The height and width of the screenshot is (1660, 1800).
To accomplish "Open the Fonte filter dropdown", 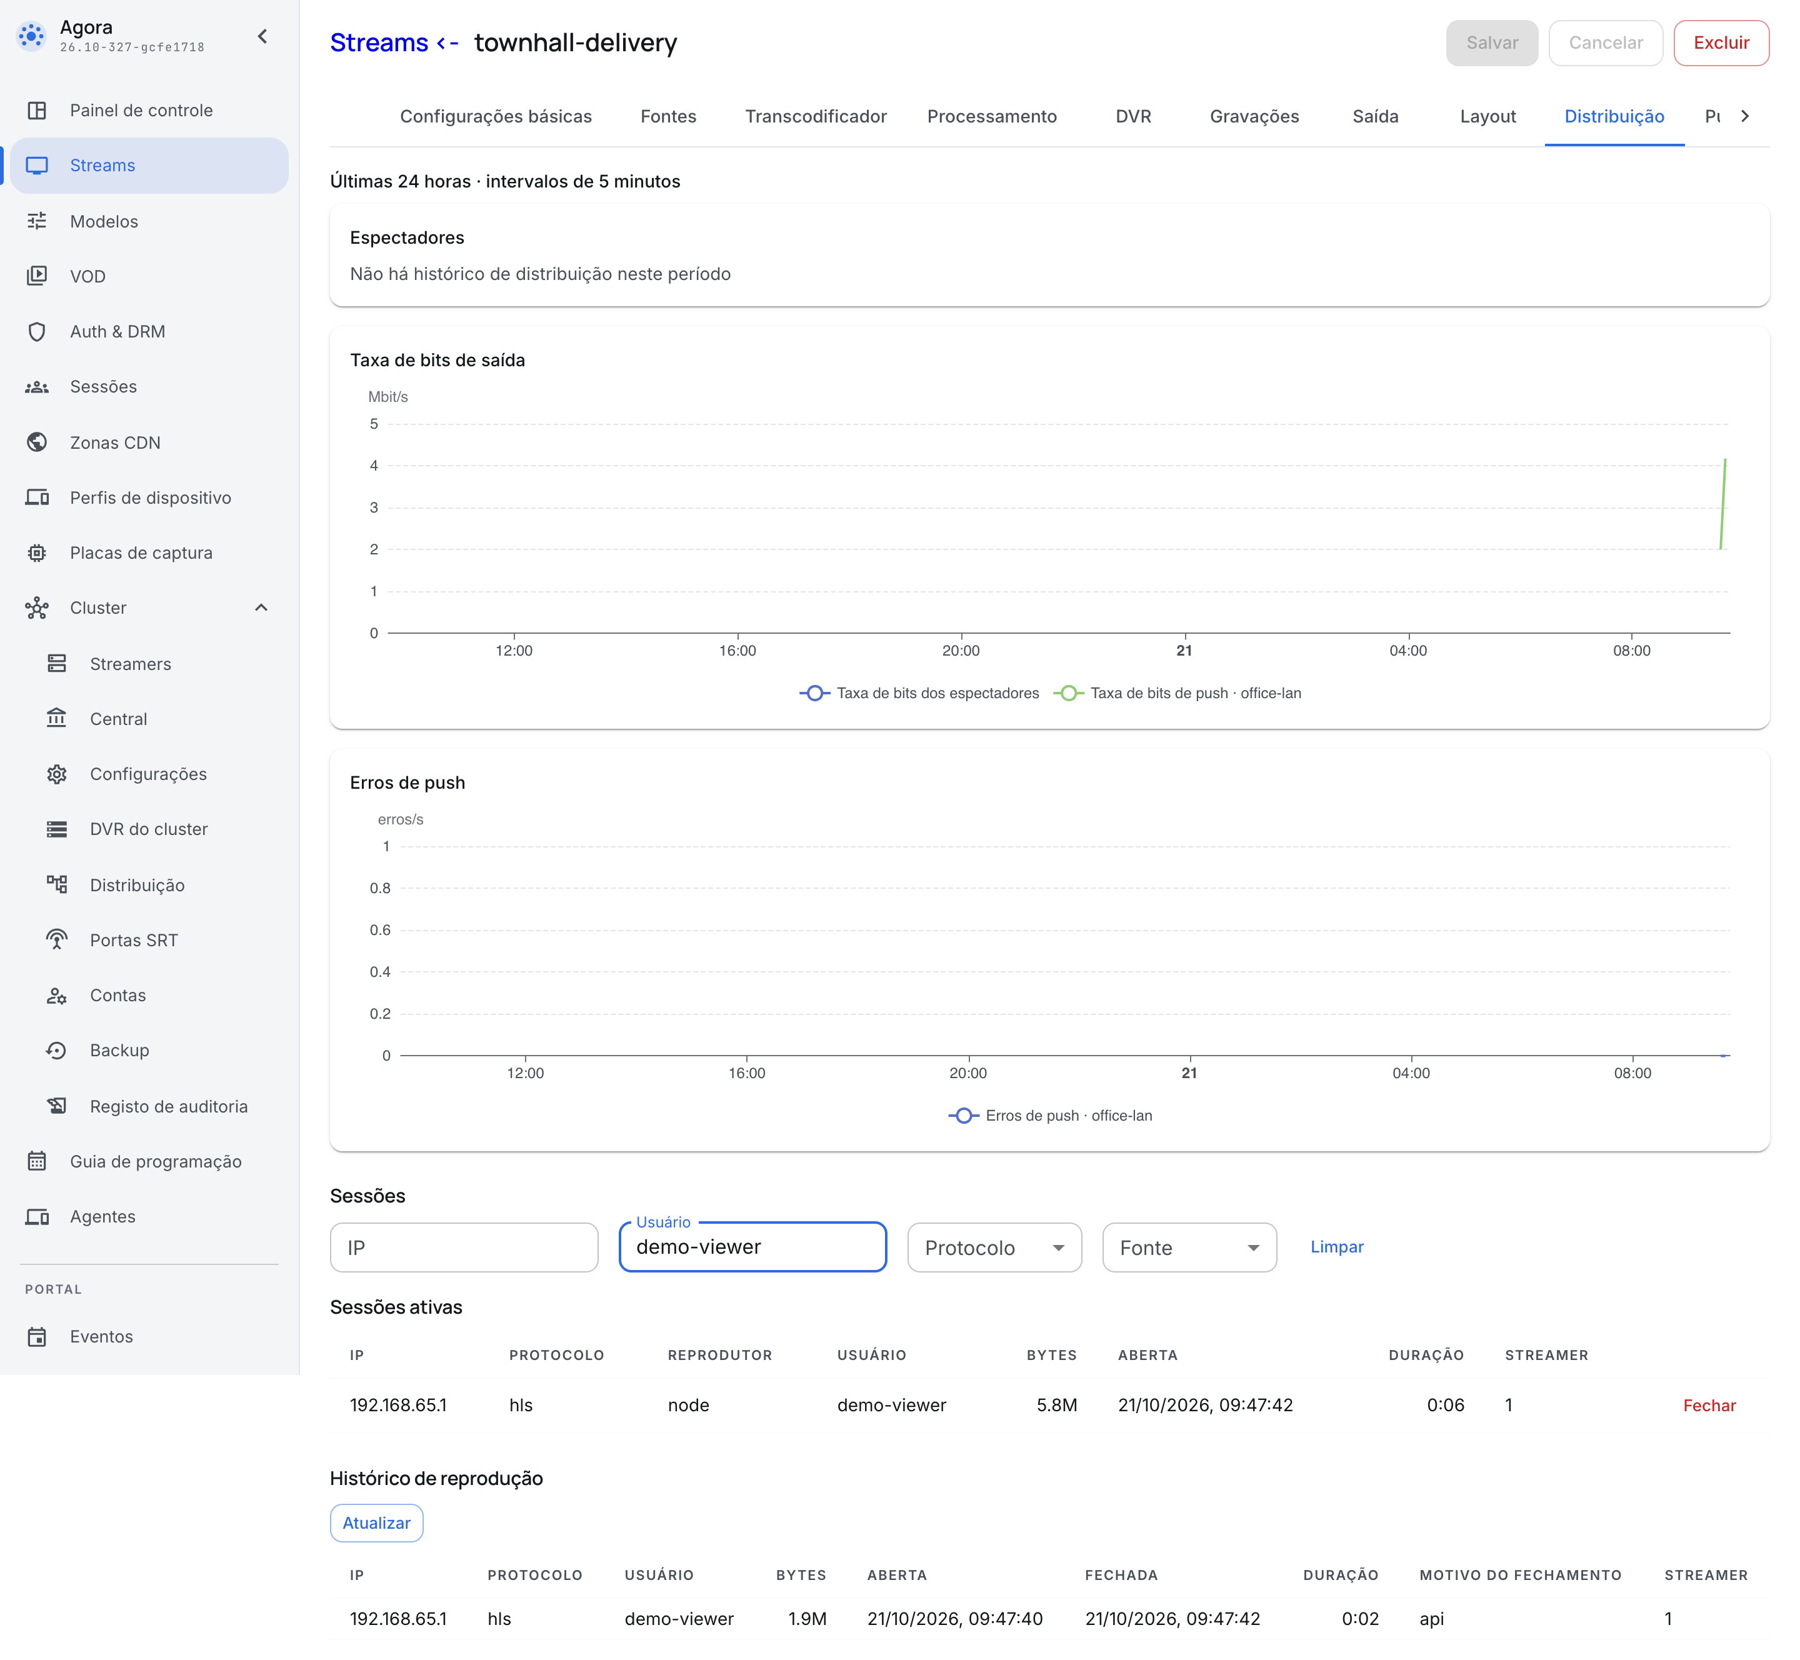I will [x=1189, y=1247].
